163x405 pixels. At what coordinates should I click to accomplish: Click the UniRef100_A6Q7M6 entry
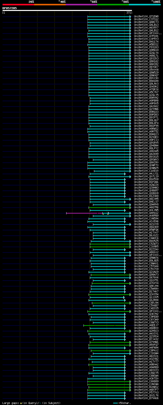pos(146,207)
